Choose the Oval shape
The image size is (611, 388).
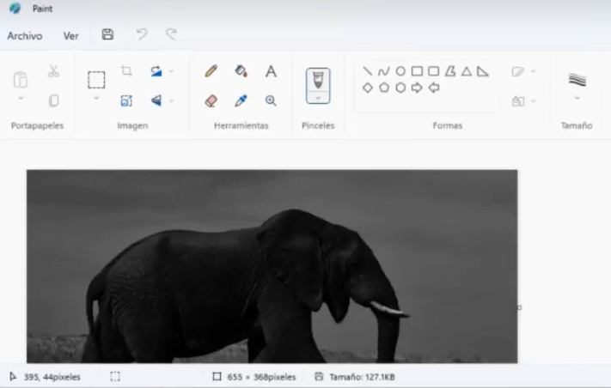coord(400,71)
